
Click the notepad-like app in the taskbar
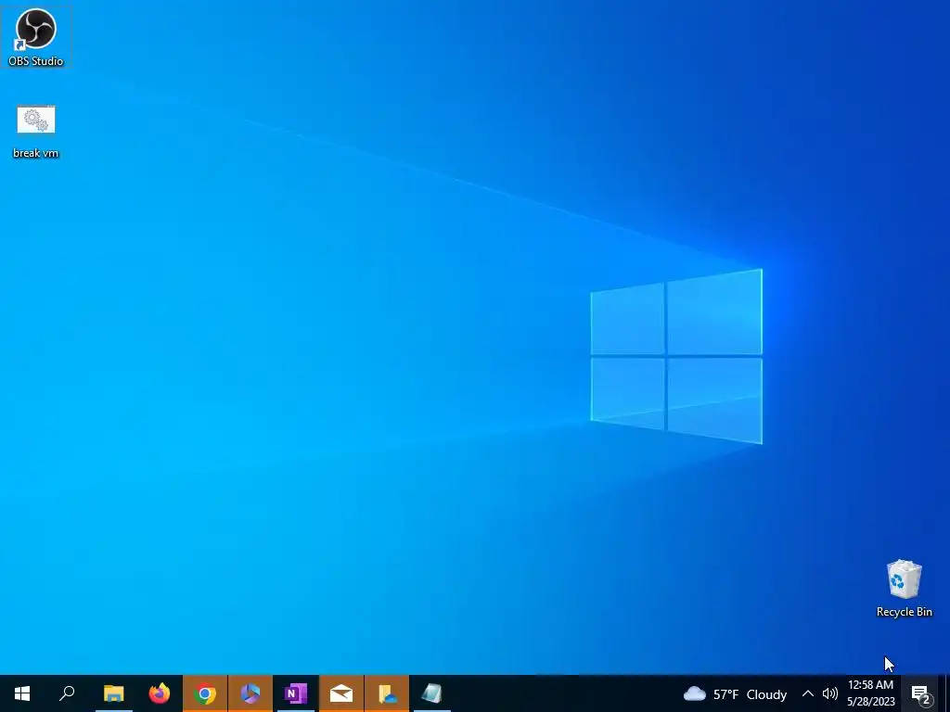tap(432, 693)
